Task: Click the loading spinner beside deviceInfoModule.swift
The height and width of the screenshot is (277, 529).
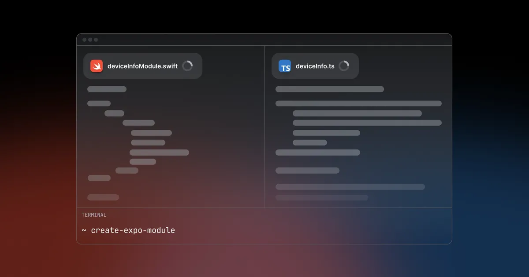Action: click(x=187, y=66)
